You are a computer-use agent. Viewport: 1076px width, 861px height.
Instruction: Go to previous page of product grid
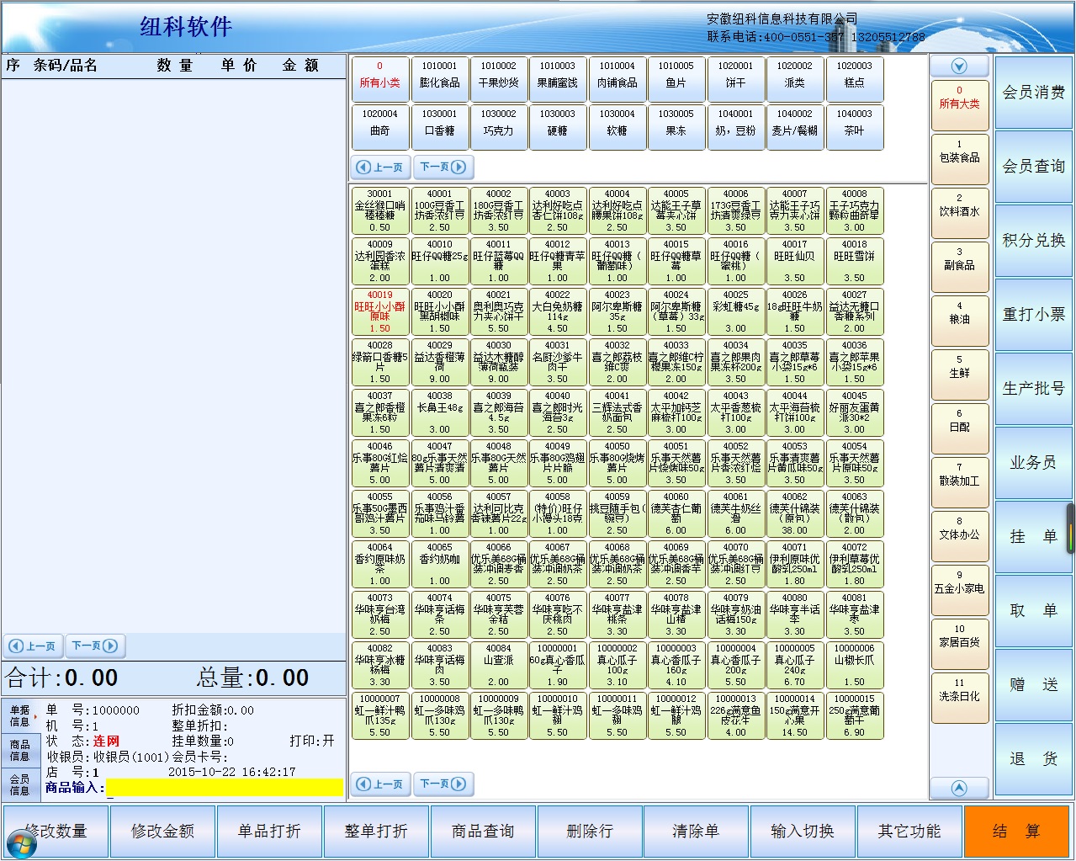[x=379, y=784]
